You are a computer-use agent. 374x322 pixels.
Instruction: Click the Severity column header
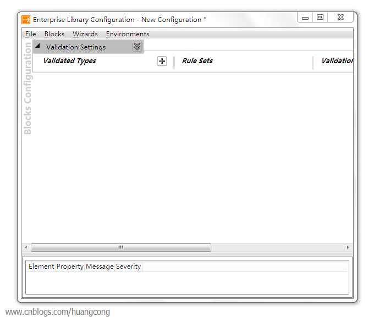[128, 267]
